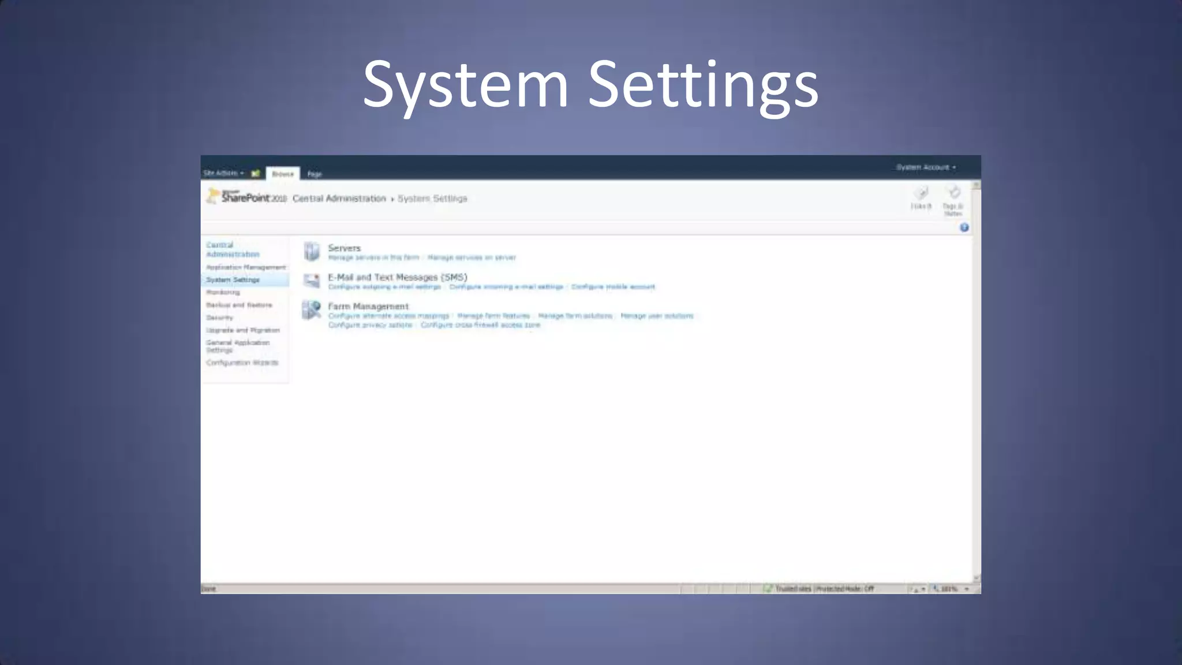Open Upgrade and Migration in sidebar
This screenshot has width=1182, height=665.
[x=243, y=330]
